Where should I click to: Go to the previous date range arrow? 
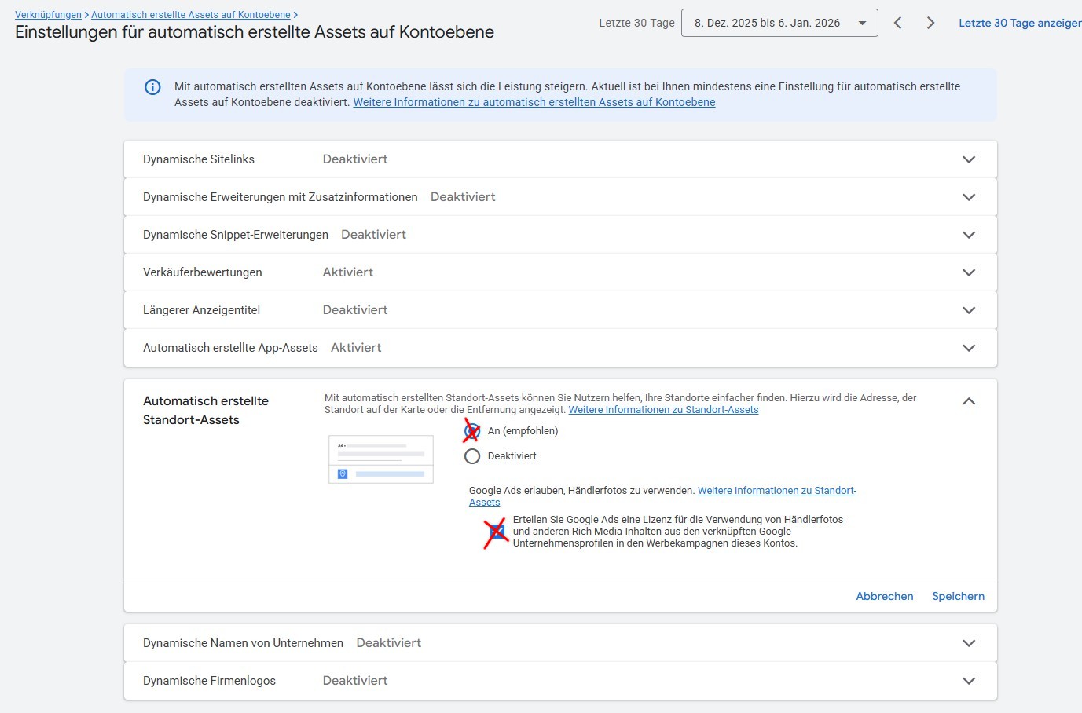[x=897, y=23]
